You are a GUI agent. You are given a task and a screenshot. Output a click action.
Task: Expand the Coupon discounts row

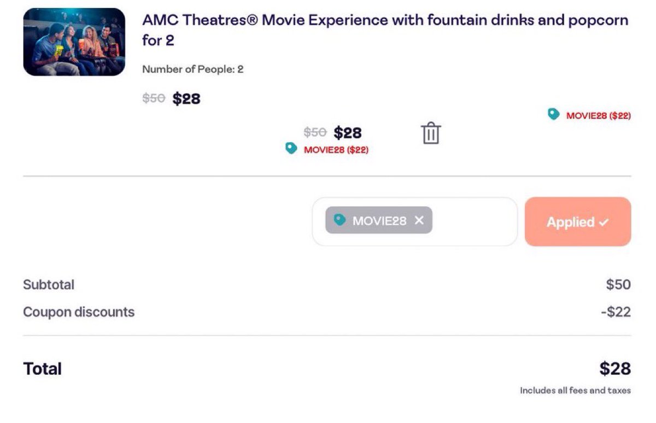(x=78, y=312)
